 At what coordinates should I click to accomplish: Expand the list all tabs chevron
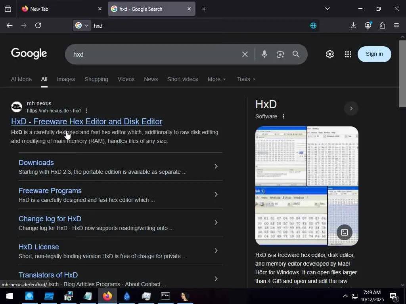tap(327, 9)
